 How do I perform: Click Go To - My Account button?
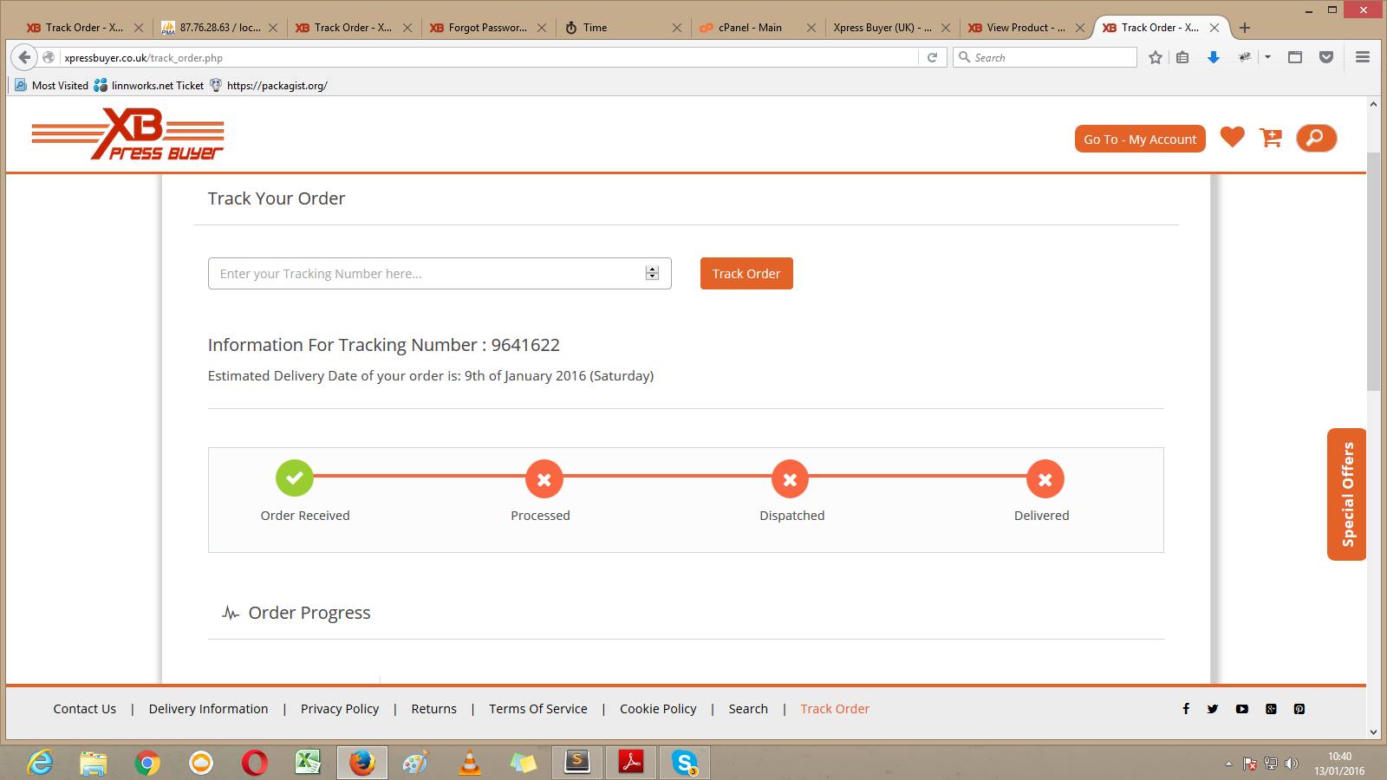click(1139, 139)
